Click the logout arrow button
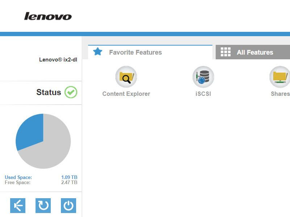This screenshot has width=290, height=217. [x=18, y=205]
